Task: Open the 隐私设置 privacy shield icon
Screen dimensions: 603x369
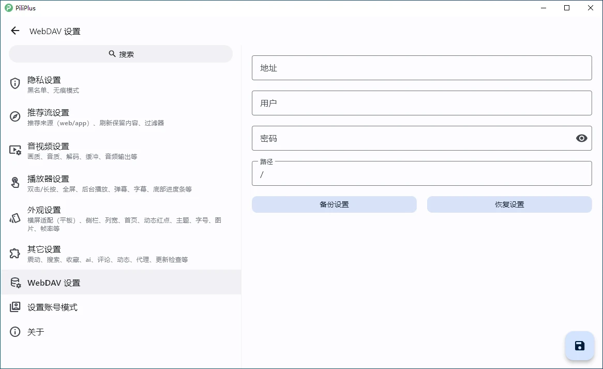Action: (15, 83)
